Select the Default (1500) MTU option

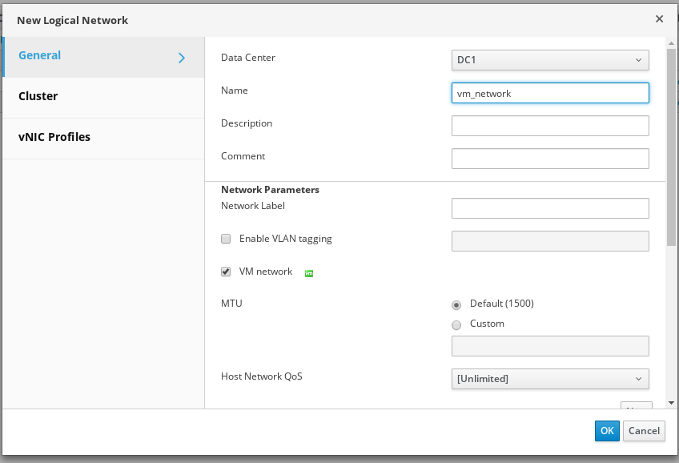coord(456,304)
